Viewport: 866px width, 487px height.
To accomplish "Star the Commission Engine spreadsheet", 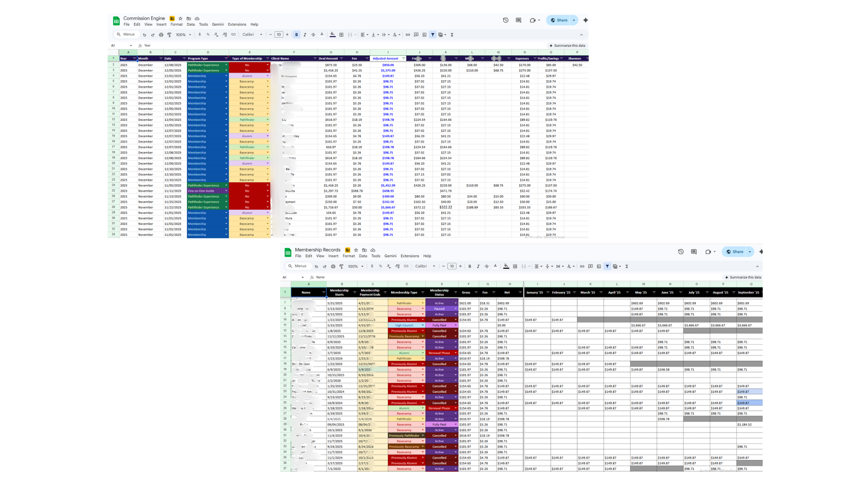I will tap(180, 18).
